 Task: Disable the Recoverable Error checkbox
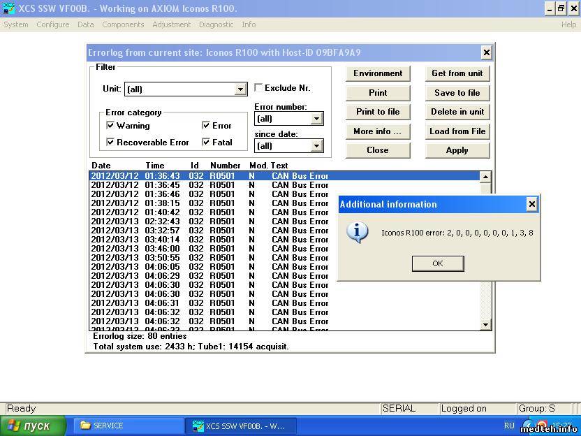[x=110, y=142]
